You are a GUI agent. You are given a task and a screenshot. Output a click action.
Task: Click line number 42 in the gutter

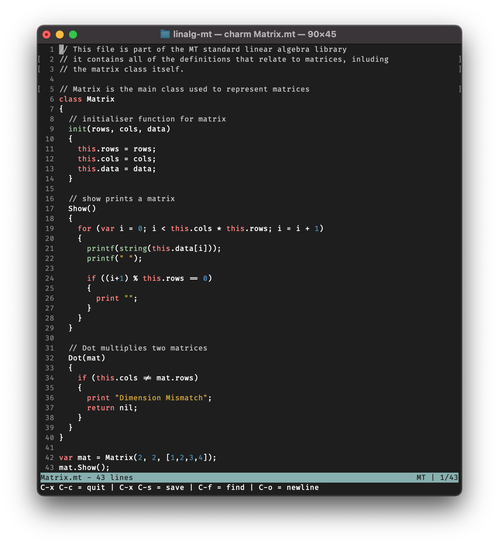[x=49, y=458]
